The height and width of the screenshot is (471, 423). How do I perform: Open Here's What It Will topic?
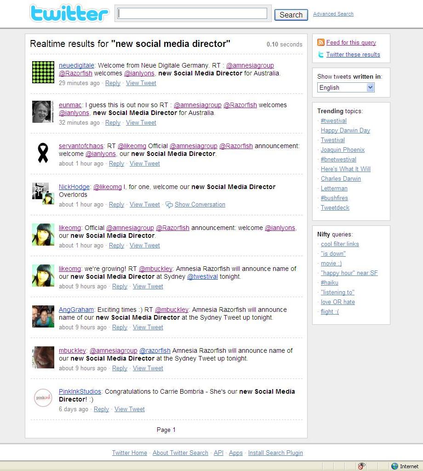346,169
